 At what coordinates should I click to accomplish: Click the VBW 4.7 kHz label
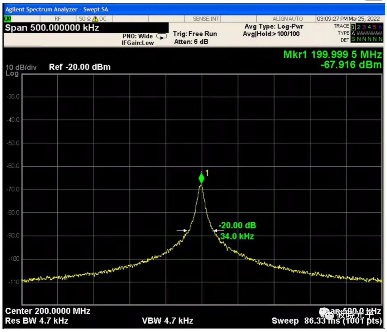click(x=167, y=321)
